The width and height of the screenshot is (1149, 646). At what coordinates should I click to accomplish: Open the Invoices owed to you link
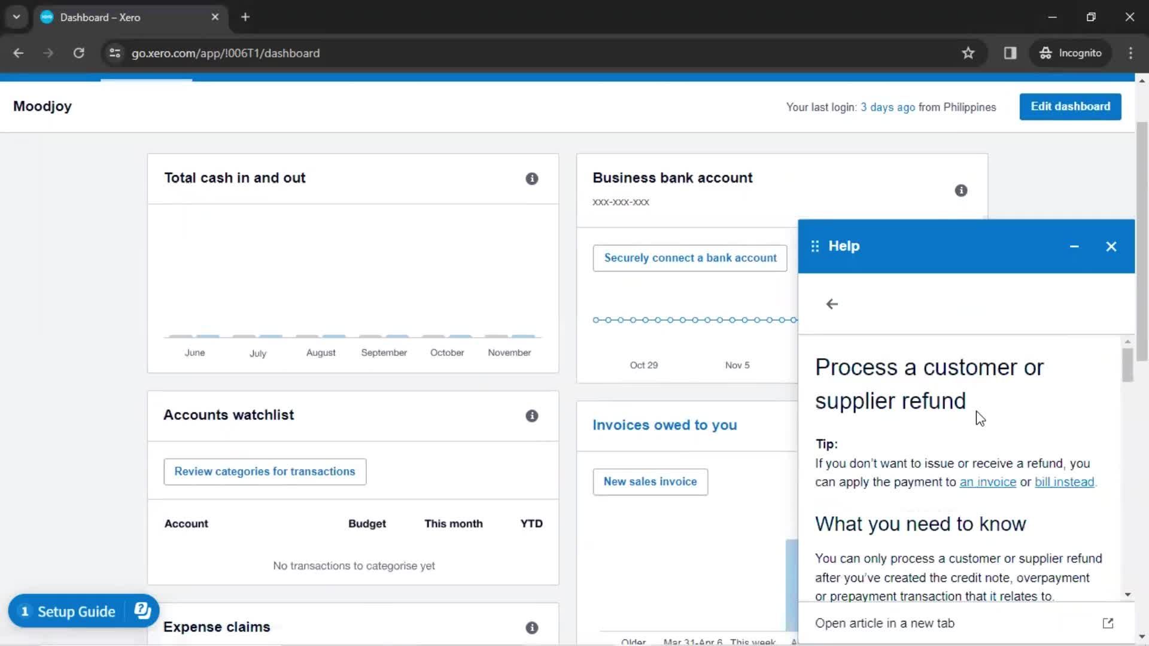coord(664,425)
